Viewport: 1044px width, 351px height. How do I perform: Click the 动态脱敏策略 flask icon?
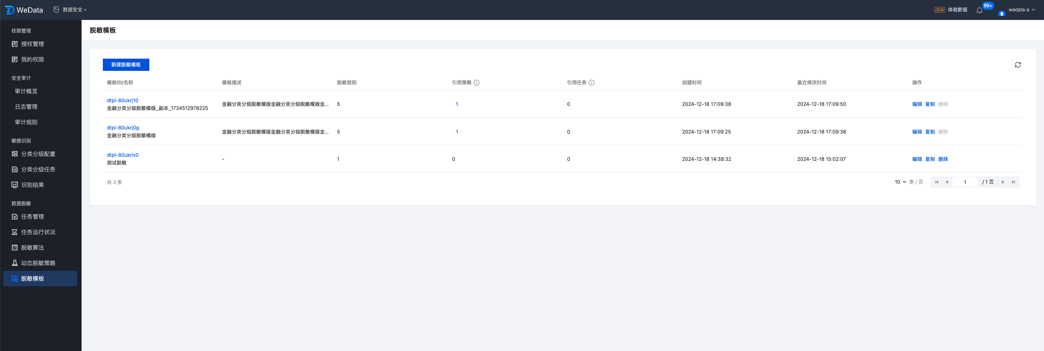pos(15,263)
